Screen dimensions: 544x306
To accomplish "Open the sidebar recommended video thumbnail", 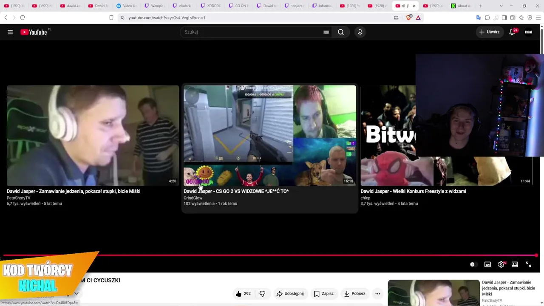I will click(x=434, y=293).
